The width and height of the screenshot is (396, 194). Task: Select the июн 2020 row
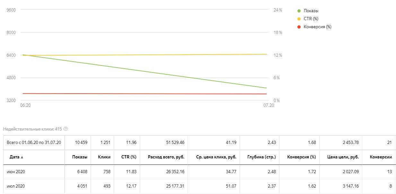[x=16, y=172]
